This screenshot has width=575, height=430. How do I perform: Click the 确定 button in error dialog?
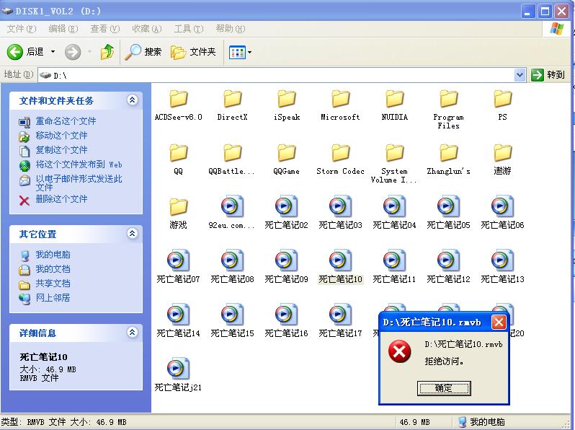pyautogui.click(x=444, y=388)
